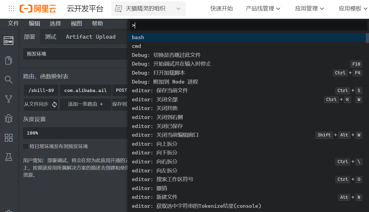Select editor: 获取选中字符串的Tokenize结果(console)
369x212 pixels.
click(247, 206)
